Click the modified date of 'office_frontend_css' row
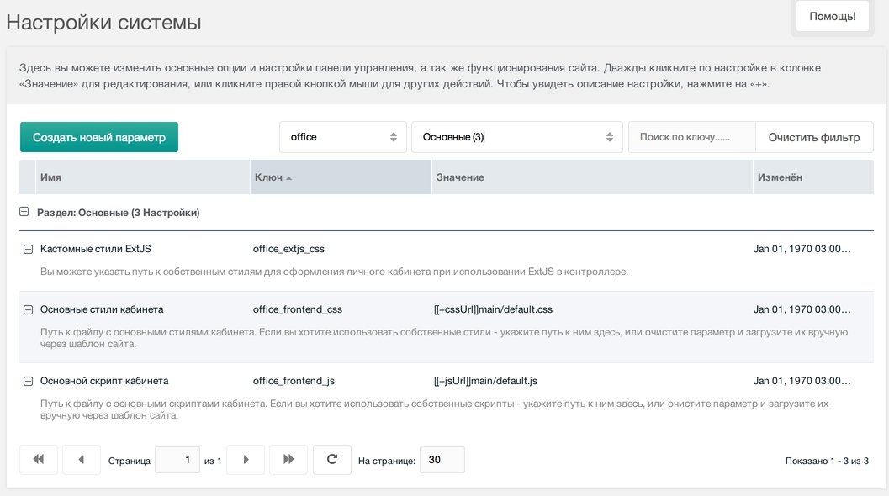 (x=802, y=309)
